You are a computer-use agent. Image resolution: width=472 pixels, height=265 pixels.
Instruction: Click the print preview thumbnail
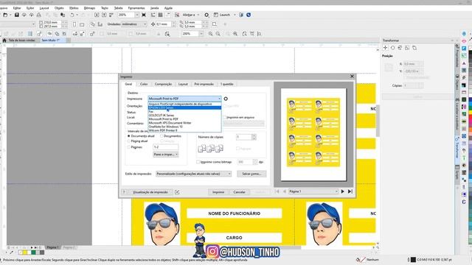tap(313, 134)
